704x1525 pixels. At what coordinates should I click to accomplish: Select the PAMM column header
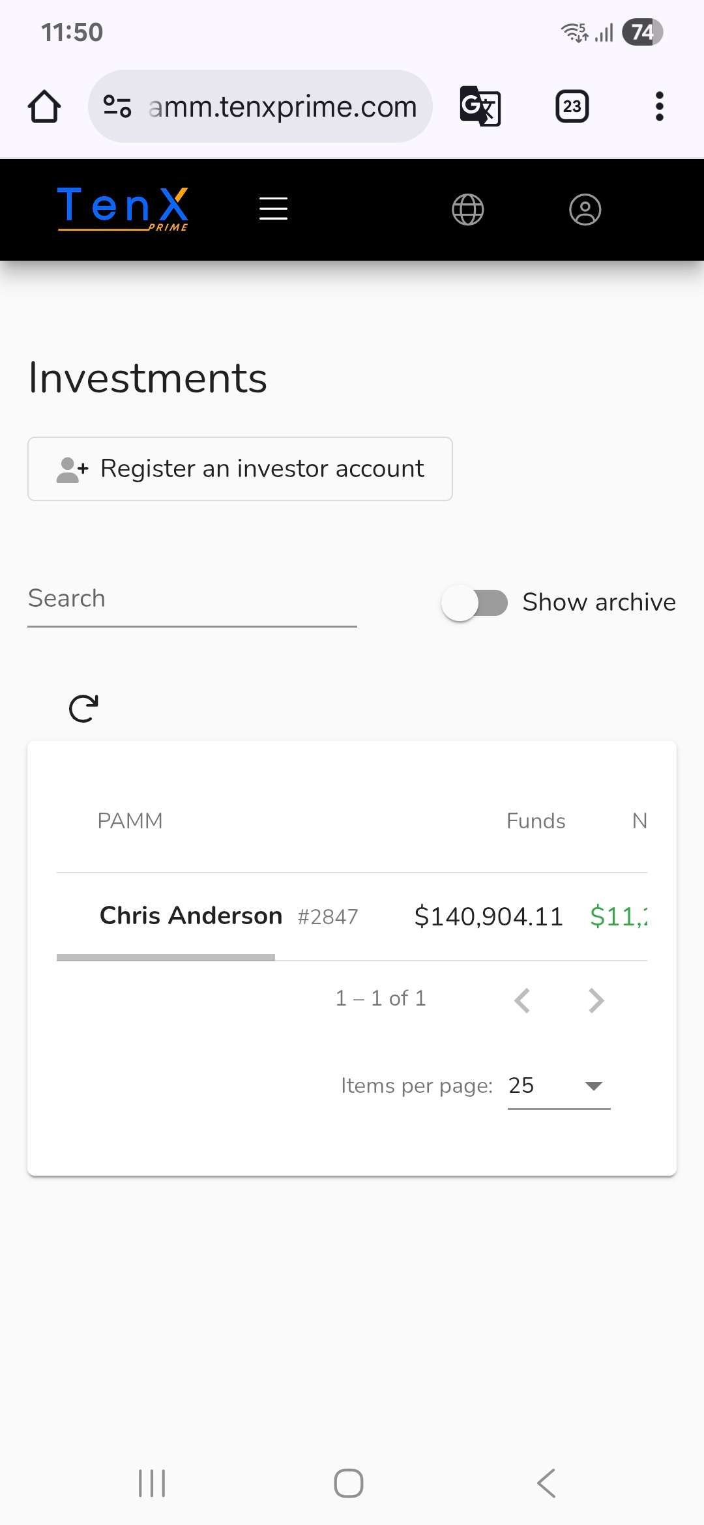pos(130,821)
